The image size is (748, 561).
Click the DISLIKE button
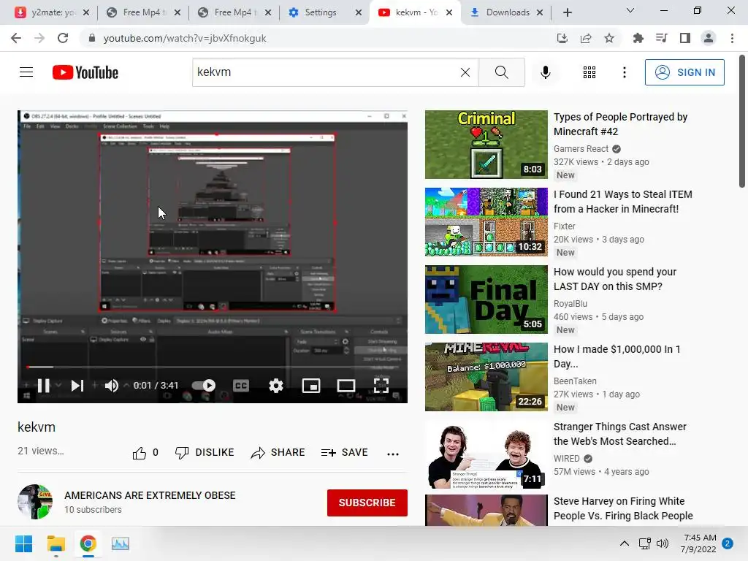pos(205,452)
